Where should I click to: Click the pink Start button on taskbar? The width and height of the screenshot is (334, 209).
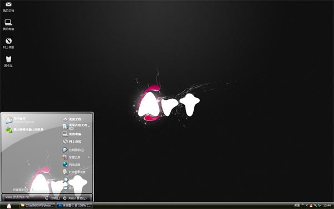click(9, 206)
